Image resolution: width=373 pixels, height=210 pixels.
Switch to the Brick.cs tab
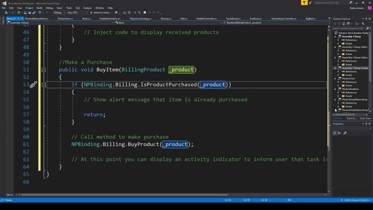pos(86,19)
